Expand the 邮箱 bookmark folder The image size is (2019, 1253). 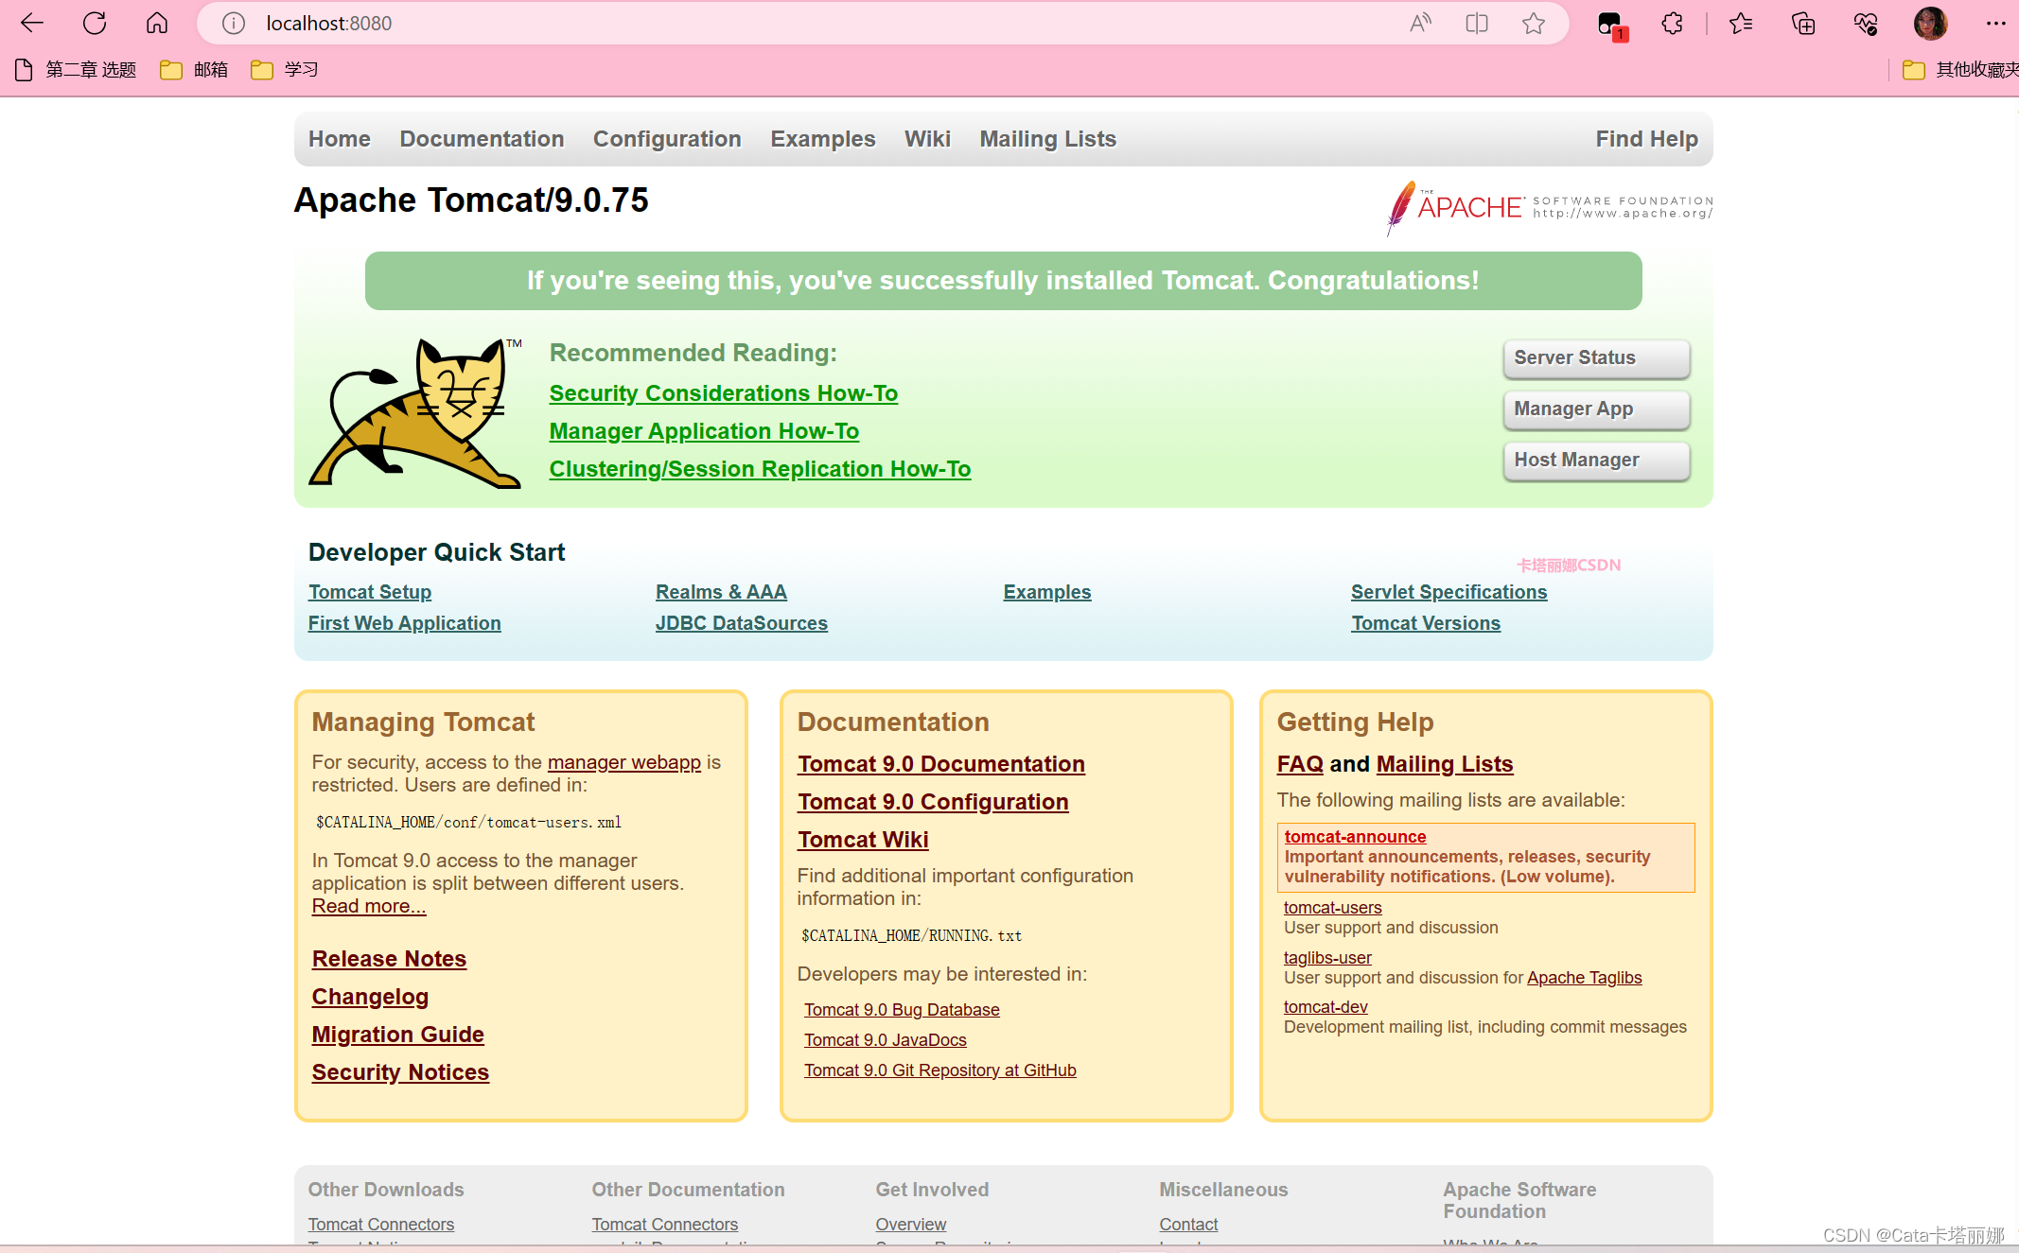195,70
